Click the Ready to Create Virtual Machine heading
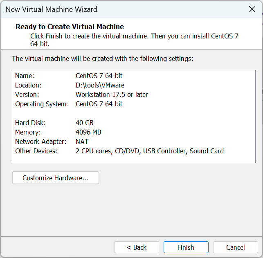 pyautogui.click(x=70, y=27)
